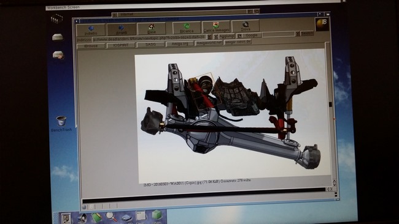Click the Indirizzo URL address field
The image size is (399, 224).
coord(149,37)
